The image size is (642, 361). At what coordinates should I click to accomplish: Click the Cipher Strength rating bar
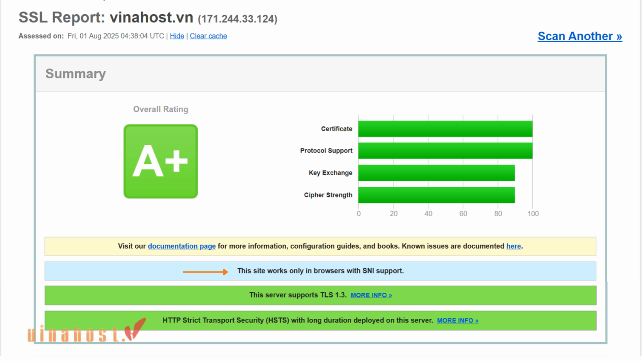click(x=436, y=195)
